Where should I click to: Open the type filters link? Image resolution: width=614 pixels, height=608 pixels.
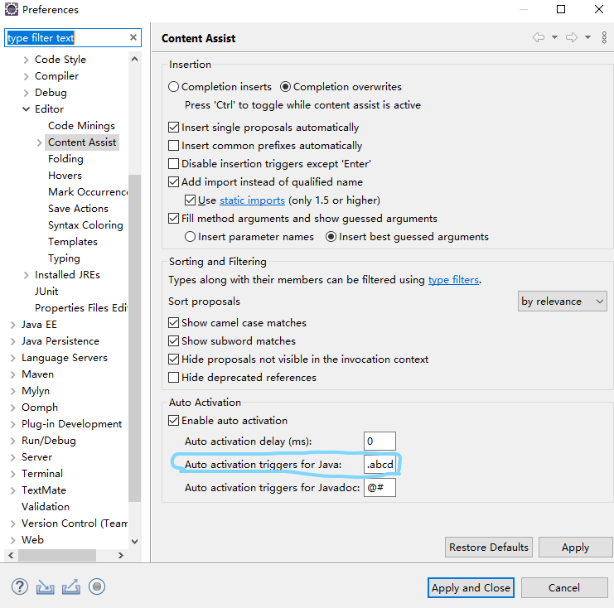coord(453,279)
